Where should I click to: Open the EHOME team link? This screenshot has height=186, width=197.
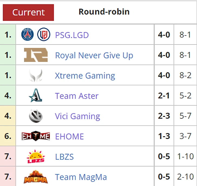(x=69, y=136)
